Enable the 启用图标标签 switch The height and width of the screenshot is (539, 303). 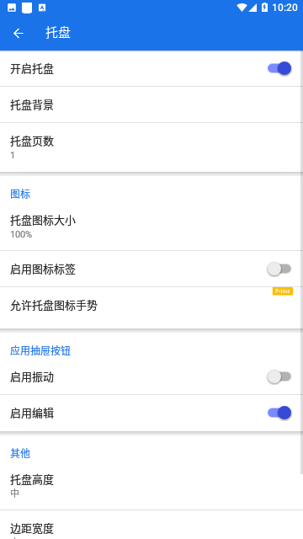pos(279,269)
